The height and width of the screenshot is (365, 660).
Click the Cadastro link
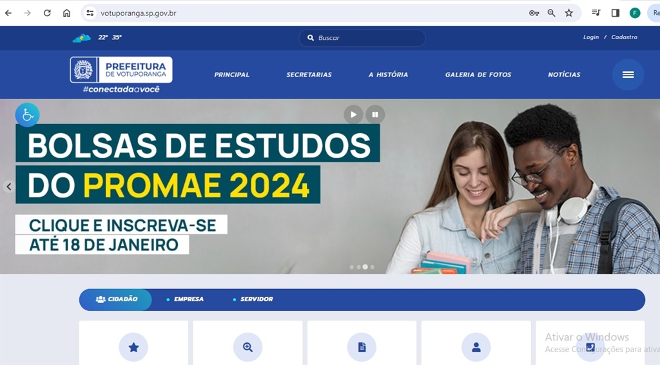point(624,37)
